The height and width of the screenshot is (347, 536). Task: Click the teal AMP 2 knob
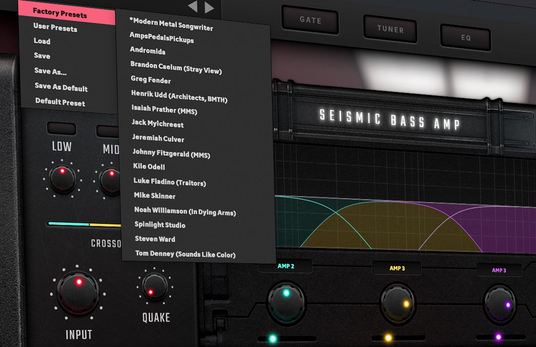(x=286, y=302)
